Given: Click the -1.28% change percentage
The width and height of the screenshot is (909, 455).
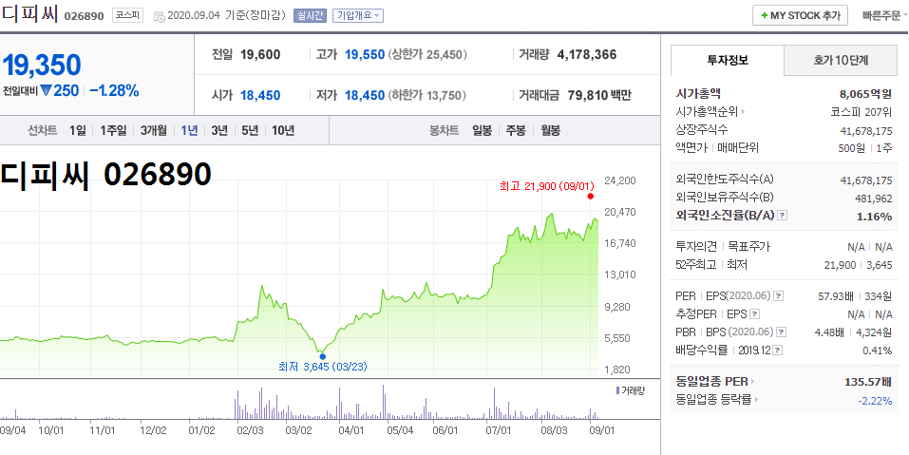Looking at the screenshot, I should (114, 91).
